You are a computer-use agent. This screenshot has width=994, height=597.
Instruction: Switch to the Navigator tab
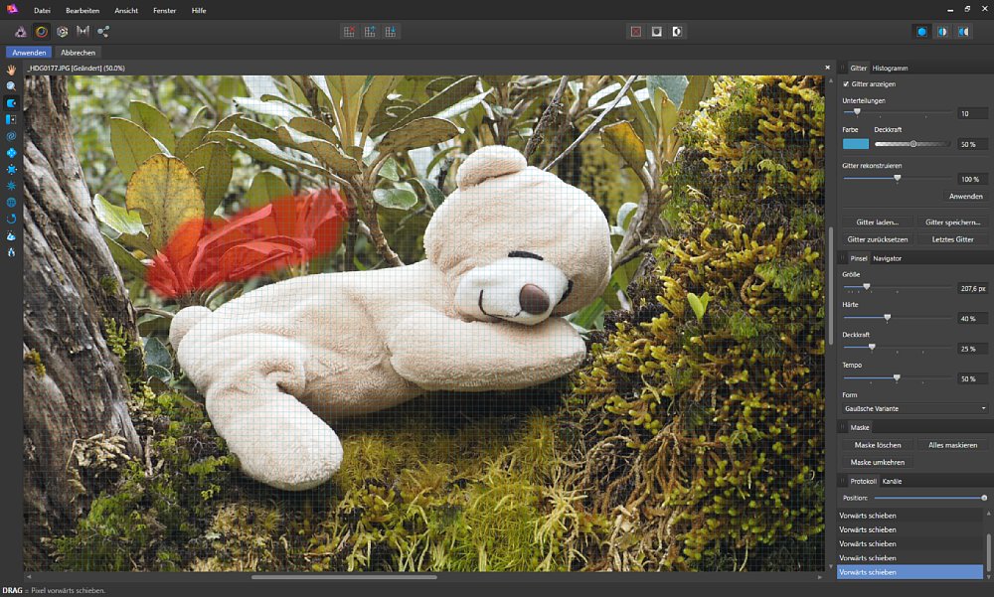[887, 258]
